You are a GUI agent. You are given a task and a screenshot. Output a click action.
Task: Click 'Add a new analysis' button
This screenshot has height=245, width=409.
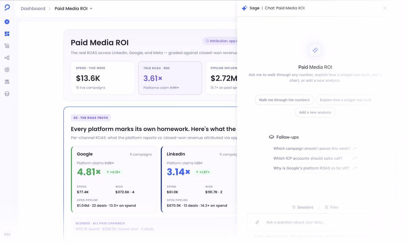315,112
